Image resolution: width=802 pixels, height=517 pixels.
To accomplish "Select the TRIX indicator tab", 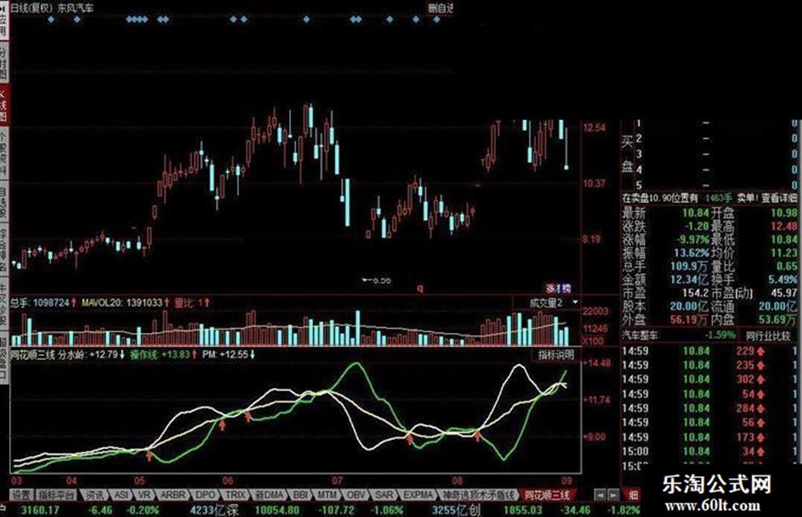I will coord(236,495).
